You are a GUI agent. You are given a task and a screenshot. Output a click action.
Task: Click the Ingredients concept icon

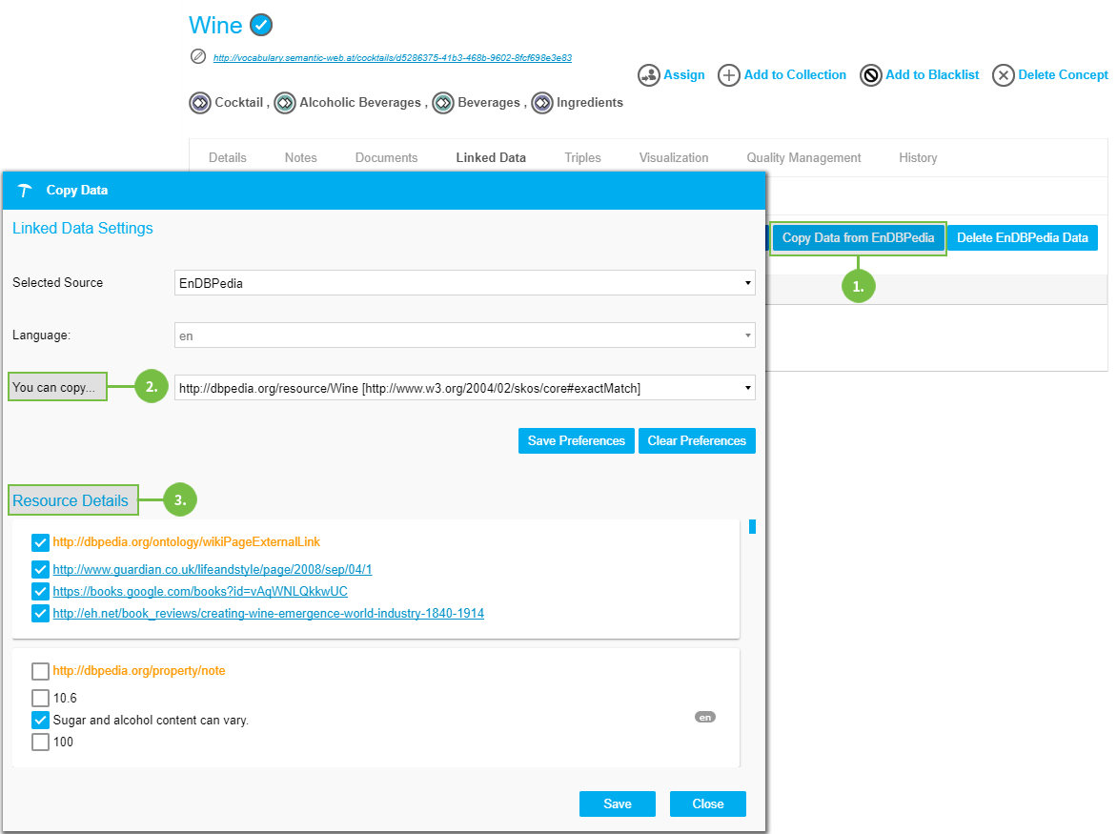(x=542, y=103)
